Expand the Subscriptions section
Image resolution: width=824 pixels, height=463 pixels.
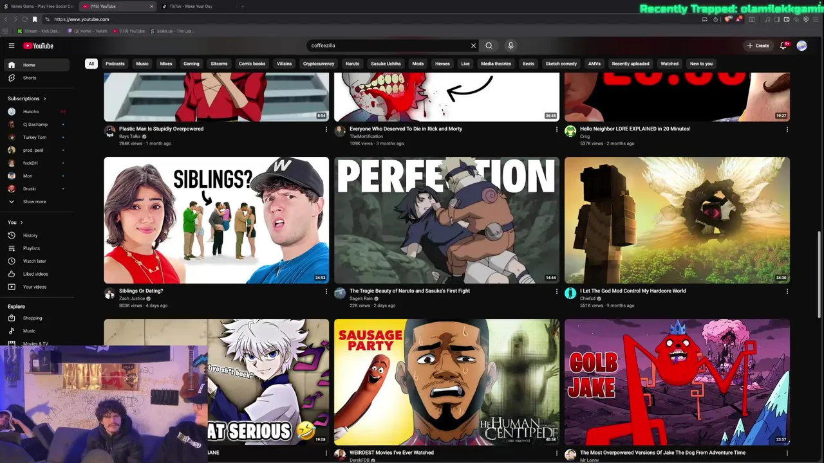click(x=27, y=98)
